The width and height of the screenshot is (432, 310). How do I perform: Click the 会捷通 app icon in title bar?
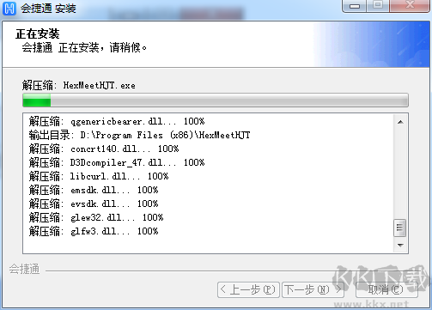click(x=9, y=8)
